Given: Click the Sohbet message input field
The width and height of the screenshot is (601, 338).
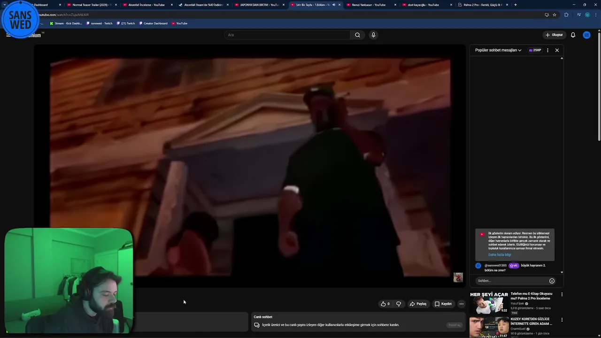Looking at the screenshot, I should [512, 281].
